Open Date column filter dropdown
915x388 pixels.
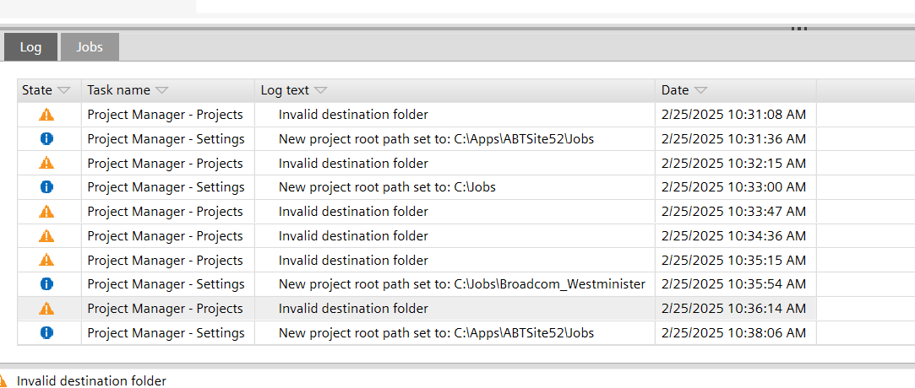700,90
